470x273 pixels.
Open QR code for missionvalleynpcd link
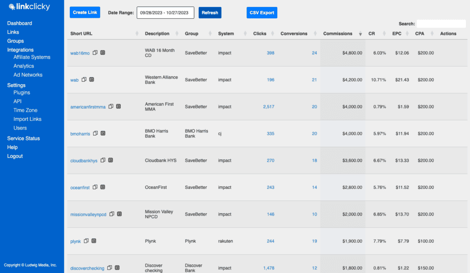point(119,214)
